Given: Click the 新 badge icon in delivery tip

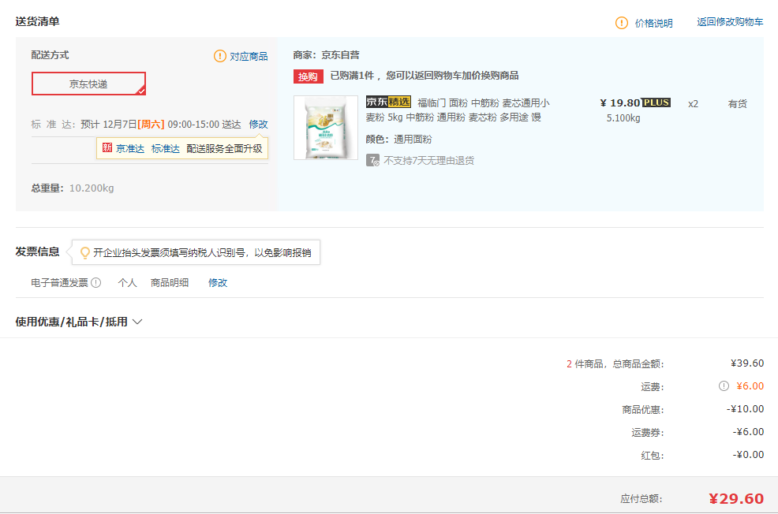Looking at the screenshot, I should [x=107, y=147].
